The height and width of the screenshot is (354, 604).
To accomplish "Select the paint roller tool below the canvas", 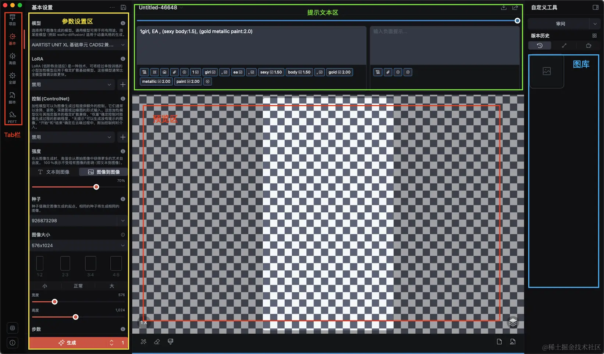I will click(x=170, y=342).
